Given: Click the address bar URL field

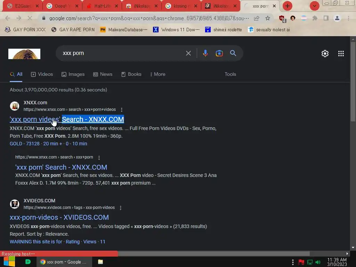Looking at the screenshot, I should 149,18.
